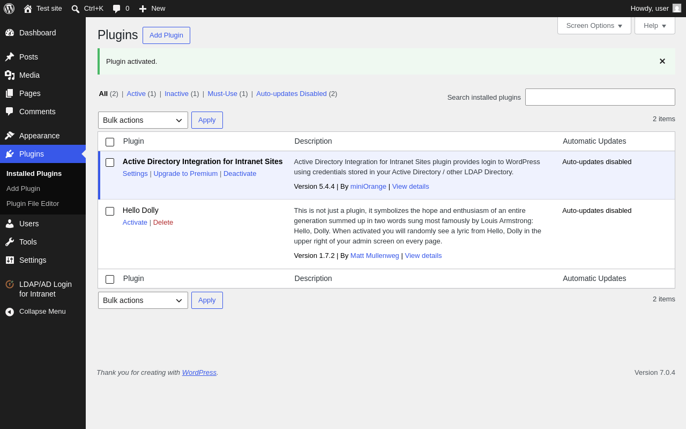Open the miniOrange author link

tap(368, 187)
